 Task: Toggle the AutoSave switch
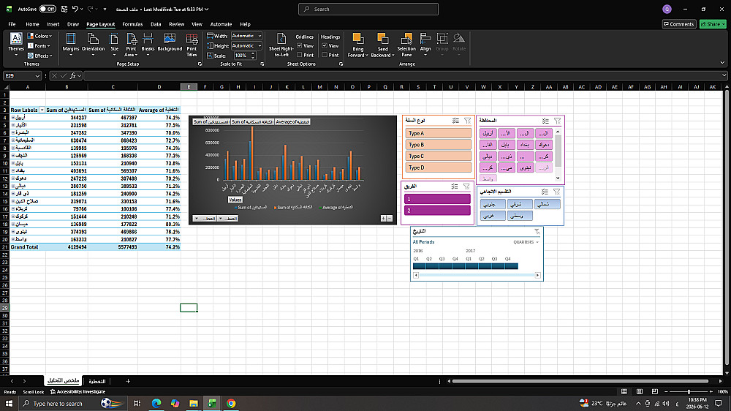48,9
